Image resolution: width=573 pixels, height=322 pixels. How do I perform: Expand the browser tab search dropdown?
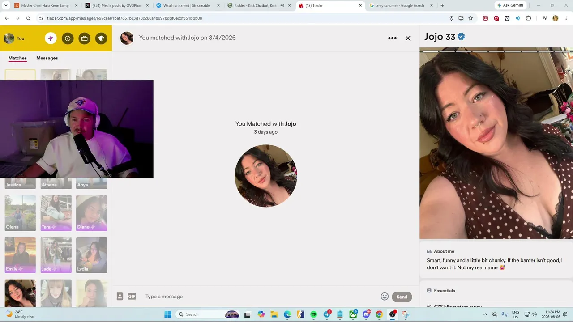point(6,5)
